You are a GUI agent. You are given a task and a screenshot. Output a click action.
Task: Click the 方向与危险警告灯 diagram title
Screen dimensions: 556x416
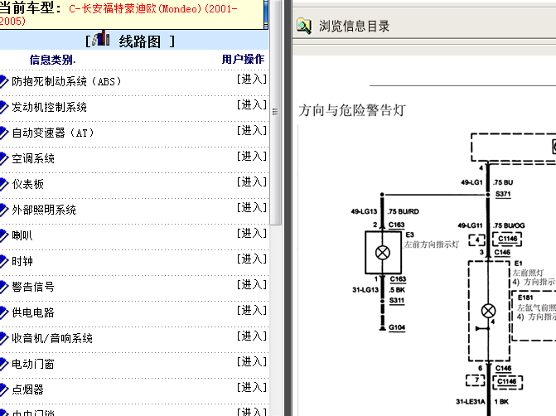point(352,110)
